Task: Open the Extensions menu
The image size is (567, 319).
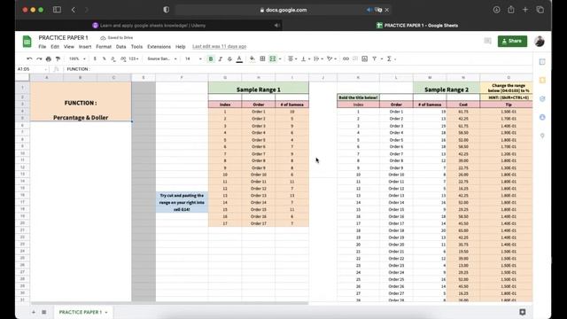Action: tap(159, 47)
